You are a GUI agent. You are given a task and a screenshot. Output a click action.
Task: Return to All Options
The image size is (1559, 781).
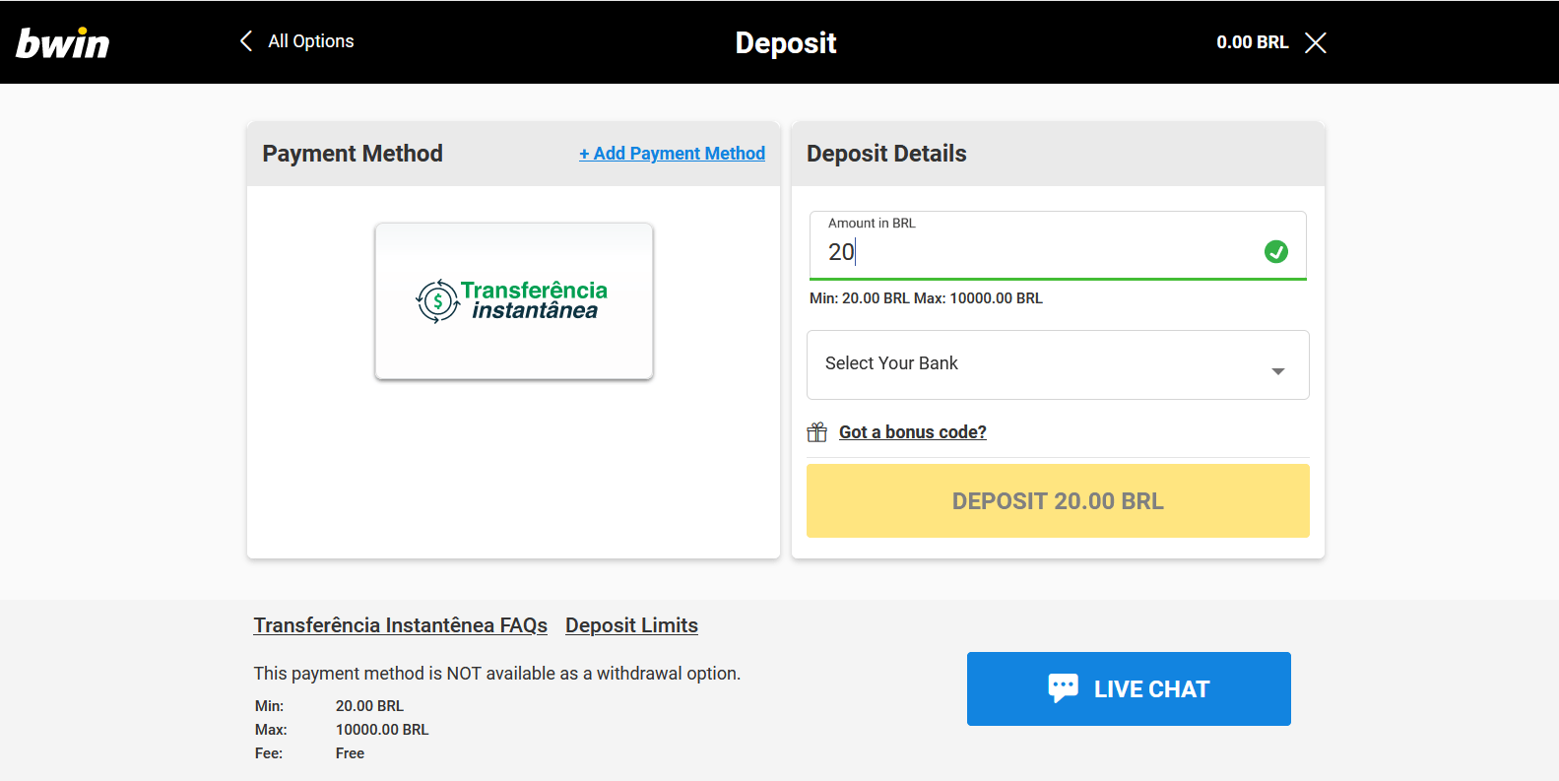pyautogui.click(x=311, y=41)
